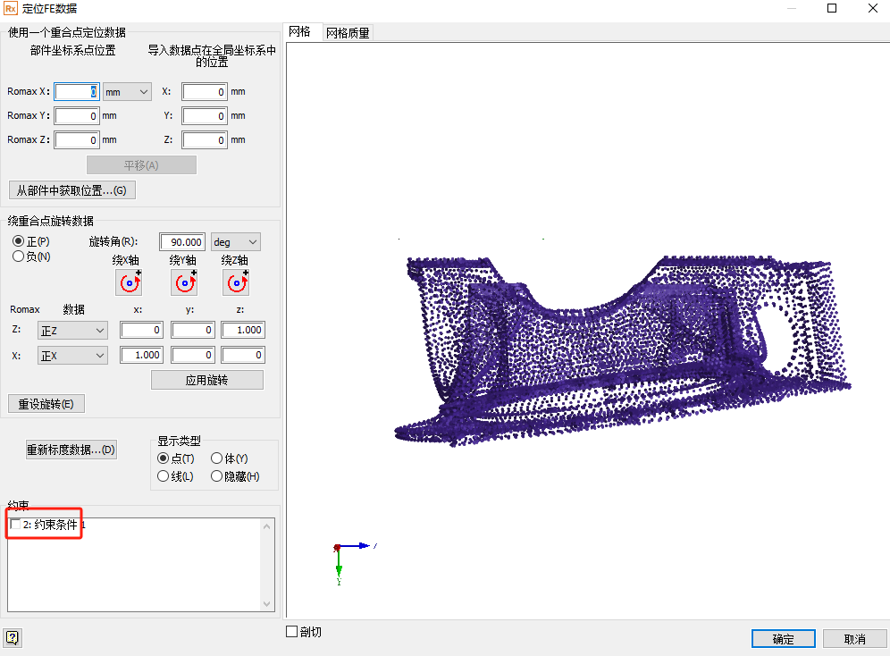Click the rotate about X axis icon
Viewport: 890px width, 656px height.
tap(129, 282)
